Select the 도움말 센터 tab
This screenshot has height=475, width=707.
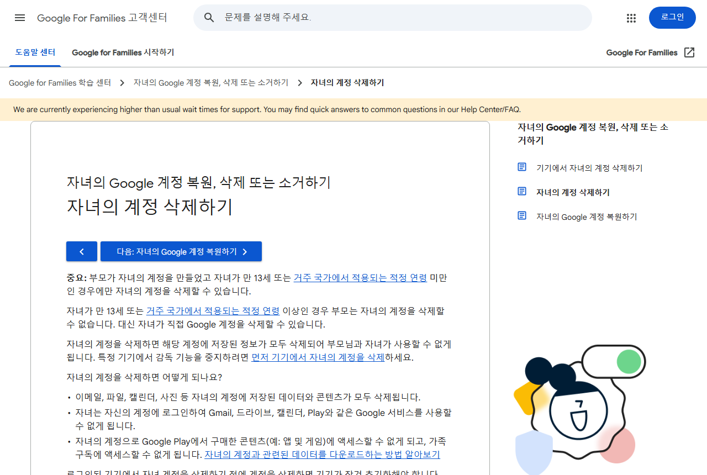point(35,52)
